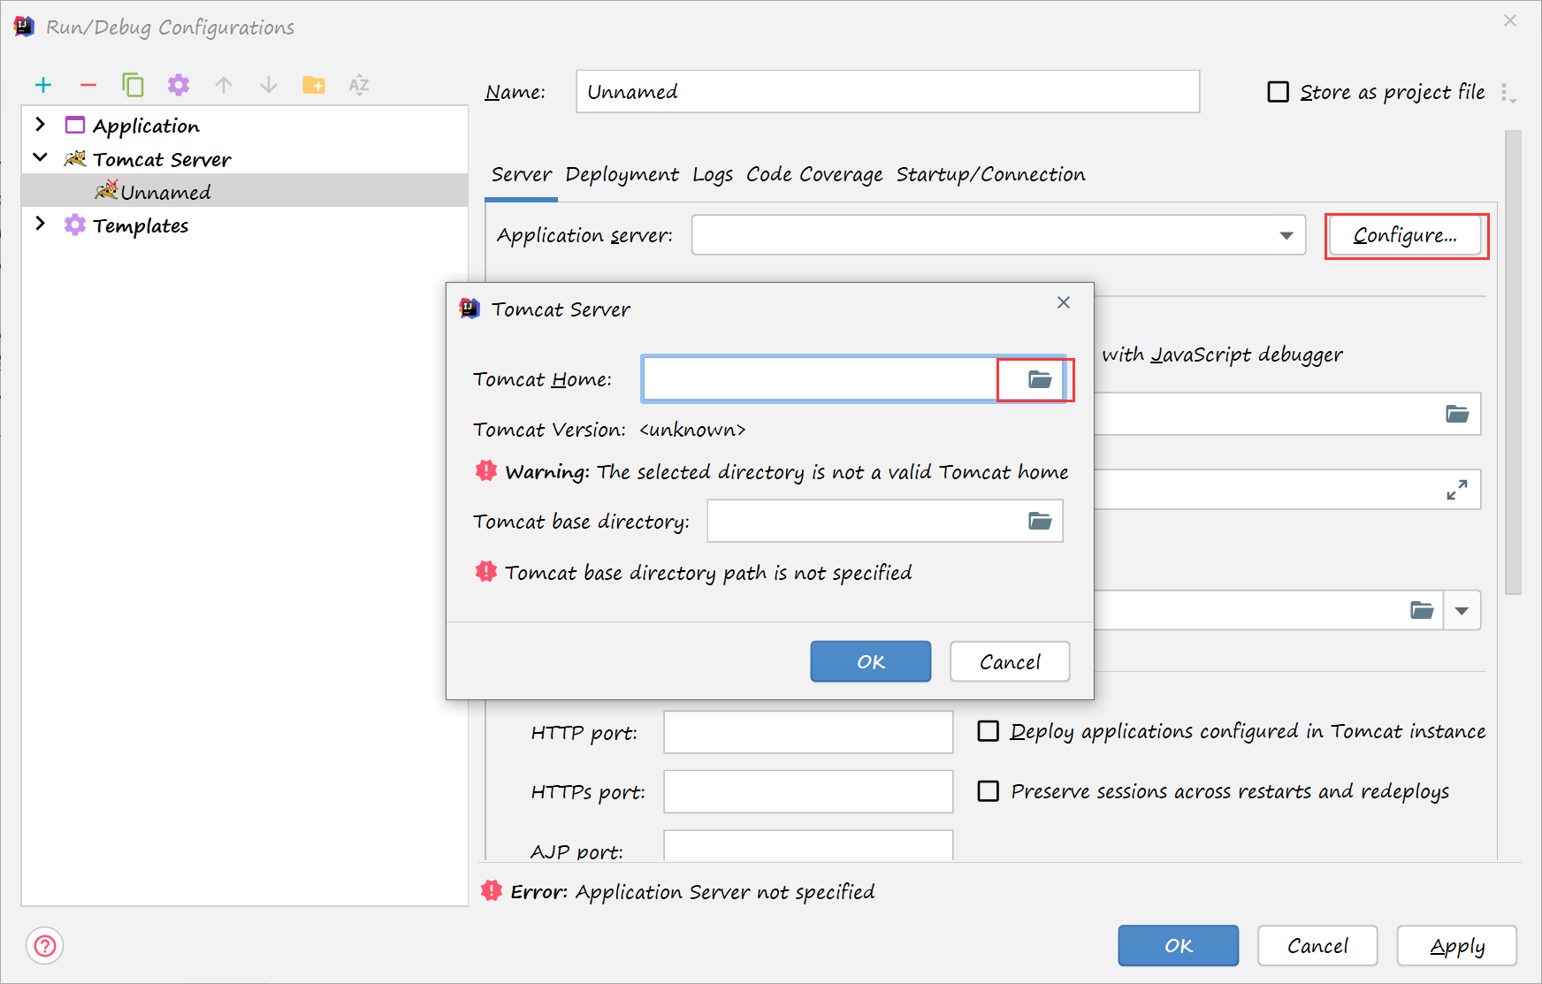The image size is (1542, 984).
Task: Move configuration down arrow
Action: pos(269,85)
